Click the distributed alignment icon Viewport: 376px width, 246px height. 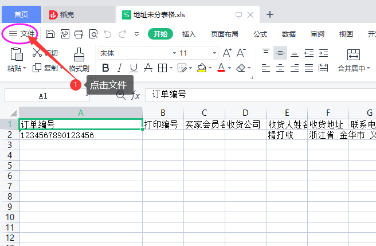[323, 68]
